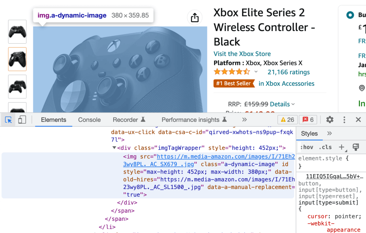The image size is (366, 233).
Task: Click the new style rule plus button
Action: (x=342, y=147)
